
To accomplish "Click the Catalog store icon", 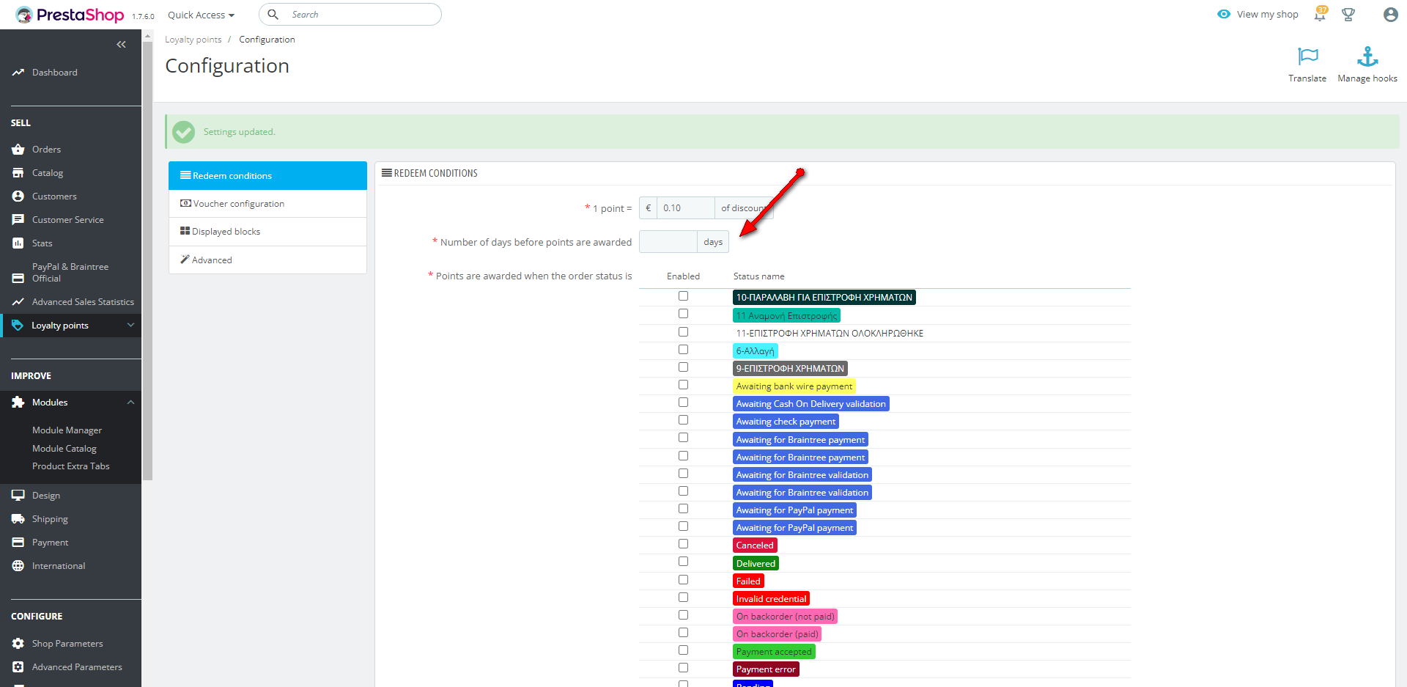I will pyautogui.click(x=18, y=173).
